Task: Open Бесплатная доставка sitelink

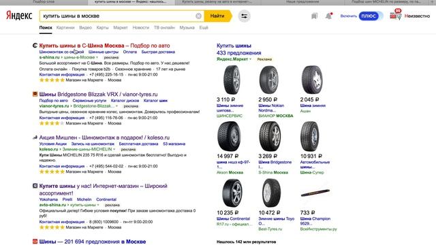Action: (x=138, y=144)
